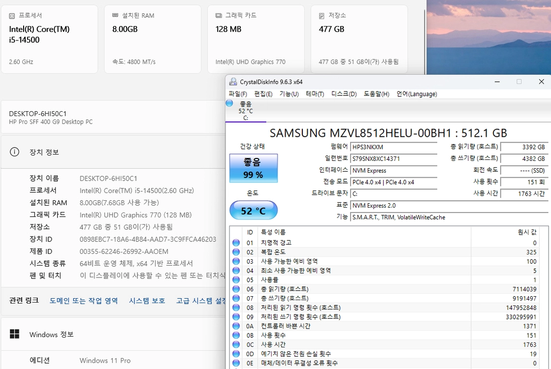This screenshot has width=551, height=369.
Task: Click the serial number field S79SNX8XC14371
Action: click(x=393, y=159)
